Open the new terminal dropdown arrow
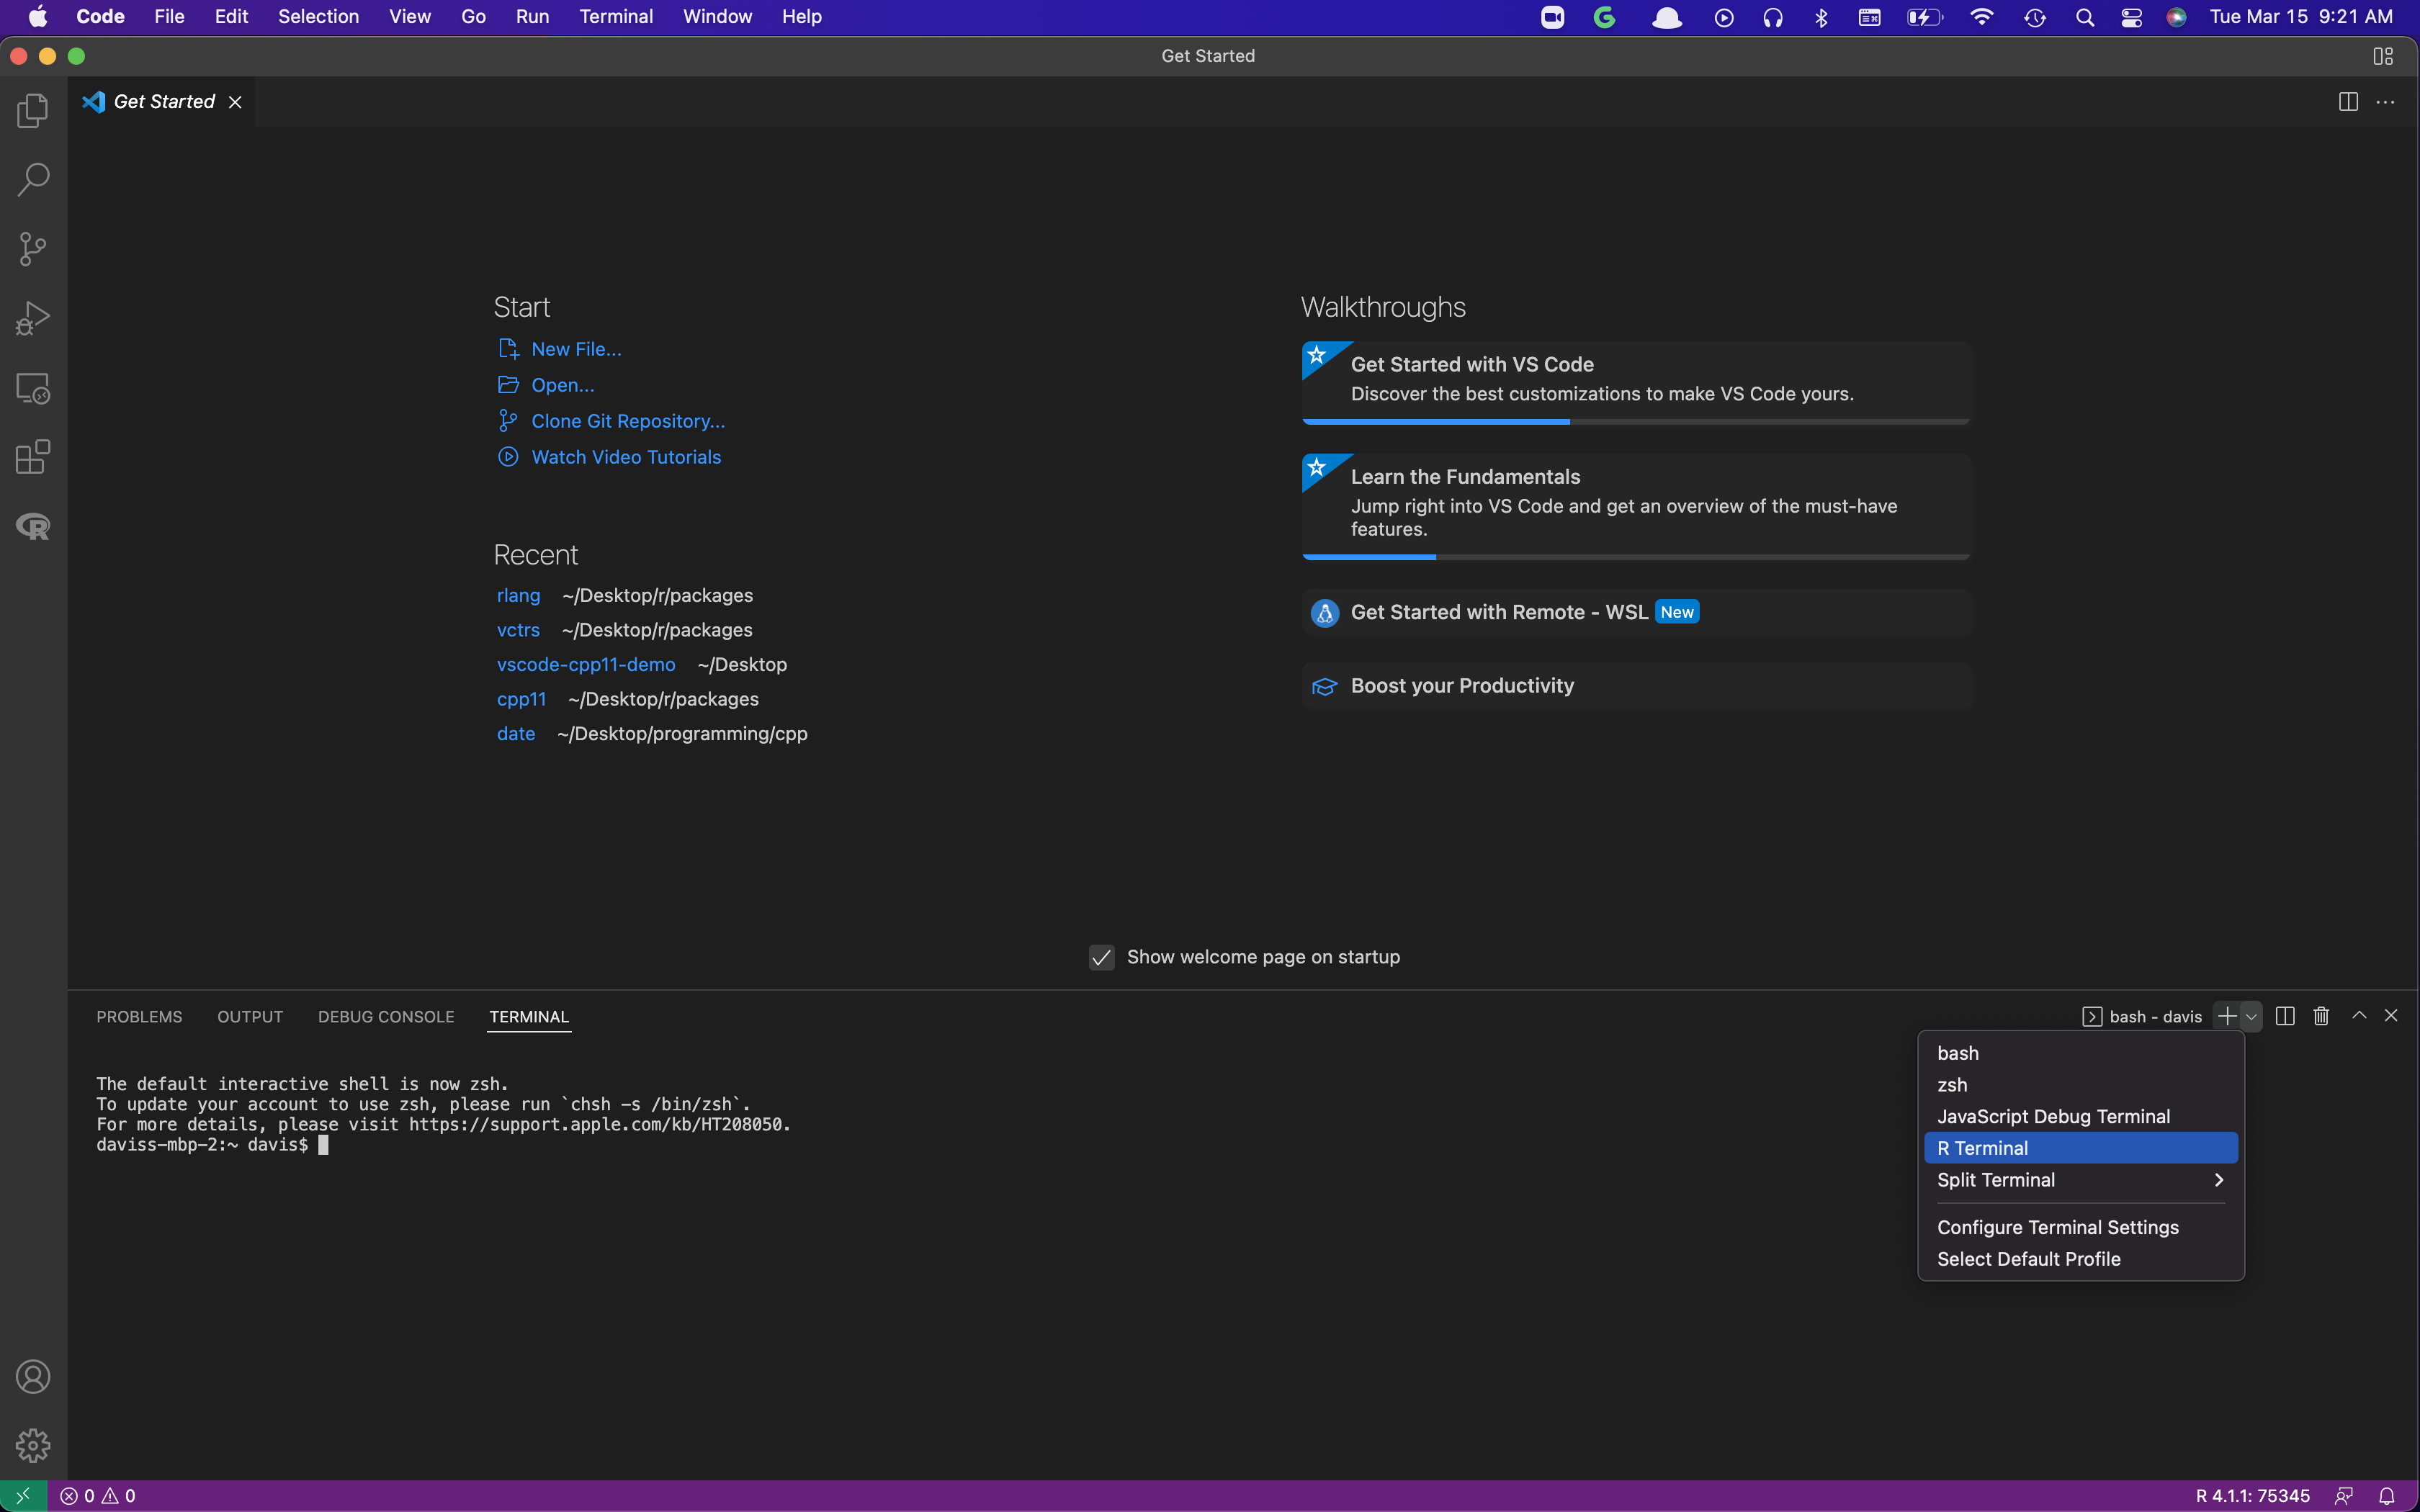This screenshot has height=1512, width=2420. click(x=2251, y=1015)
